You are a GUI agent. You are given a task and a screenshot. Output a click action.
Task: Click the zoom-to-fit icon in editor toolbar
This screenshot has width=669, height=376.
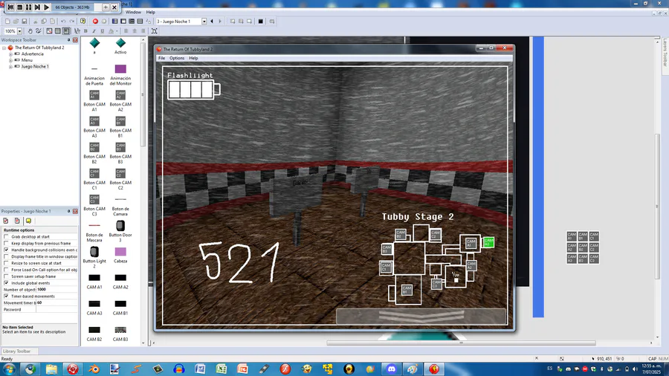click(155, 31)
